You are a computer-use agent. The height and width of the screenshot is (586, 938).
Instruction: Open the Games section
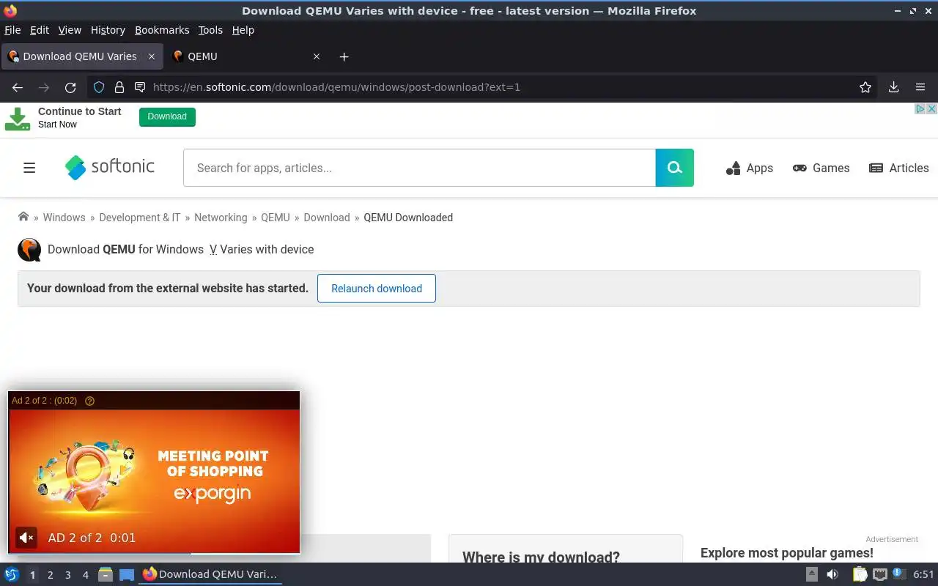821,168
